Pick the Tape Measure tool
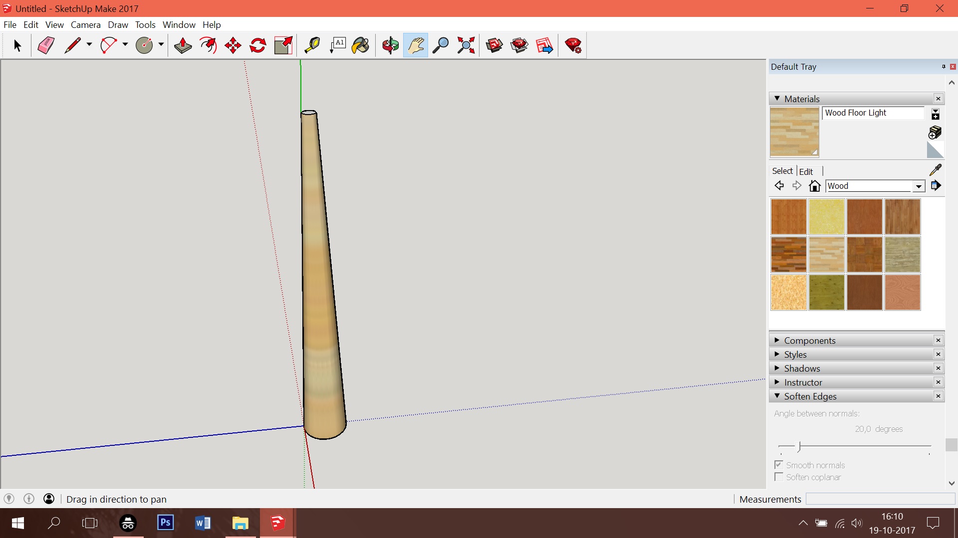Image resolution: width=958 pixels, height=538 pixels. [x=312, y=45]
